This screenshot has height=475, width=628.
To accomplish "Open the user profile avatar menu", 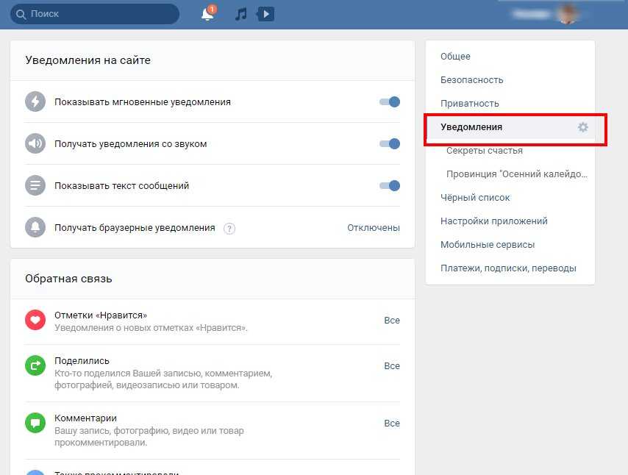I will pos(568,14).
